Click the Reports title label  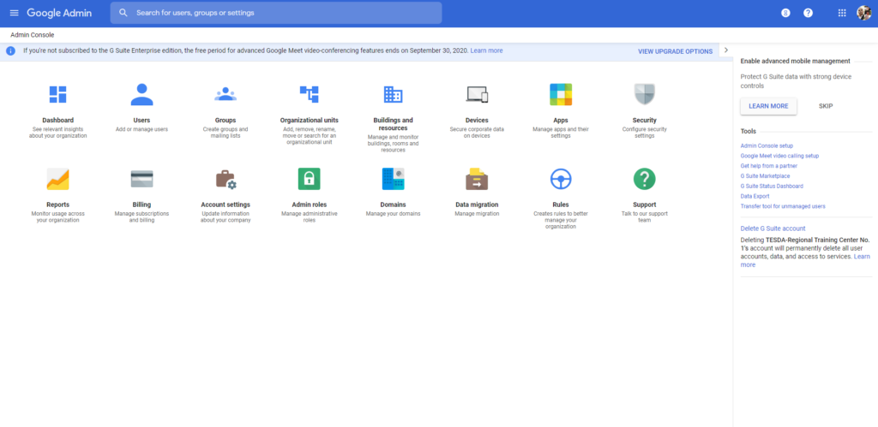(57, 205)
